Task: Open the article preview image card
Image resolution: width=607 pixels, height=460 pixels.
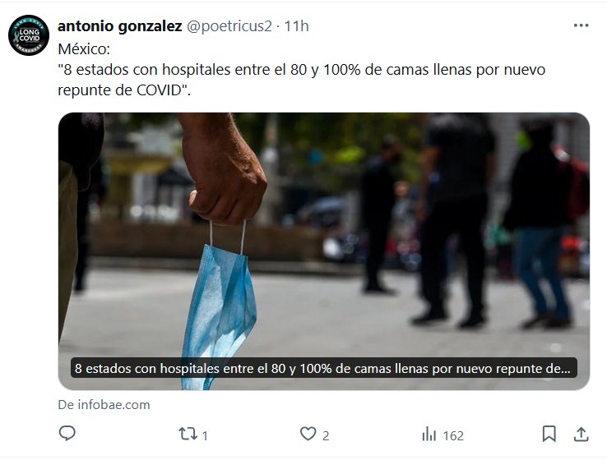Action: [x=324, y=251]
